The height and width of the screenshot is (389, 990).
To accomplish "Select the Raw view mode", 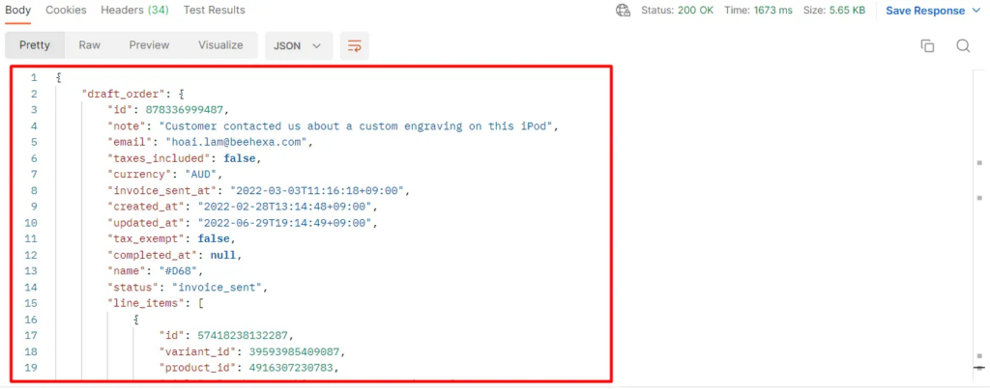I will (x=90, y=45).
